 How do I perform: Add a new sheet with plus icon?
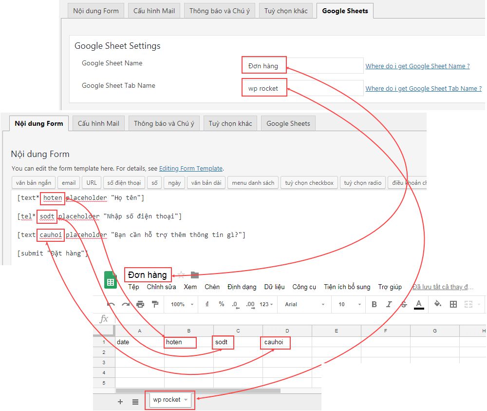tap(120, 402)
